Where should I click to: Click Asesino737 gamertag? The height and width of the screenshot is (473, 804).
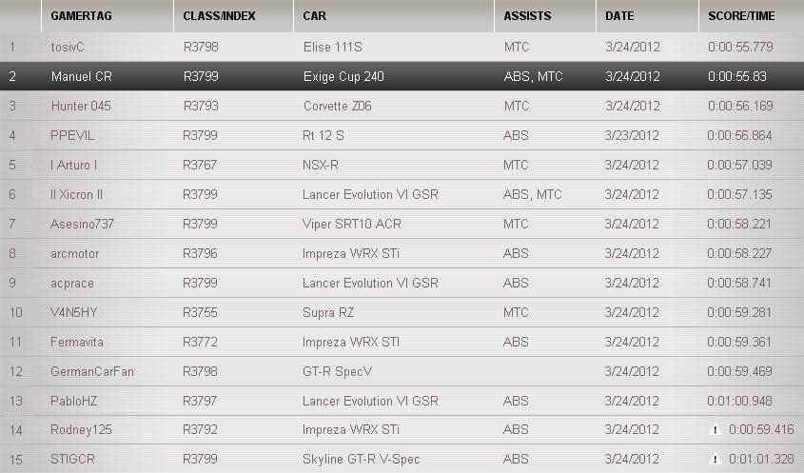(x=82, y=224)
